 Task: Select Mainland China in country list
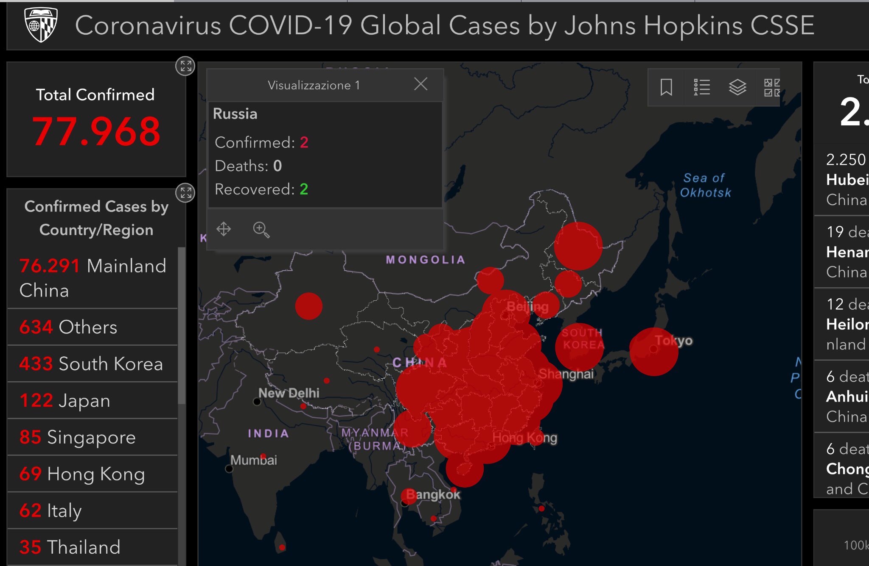click(93, 278)
